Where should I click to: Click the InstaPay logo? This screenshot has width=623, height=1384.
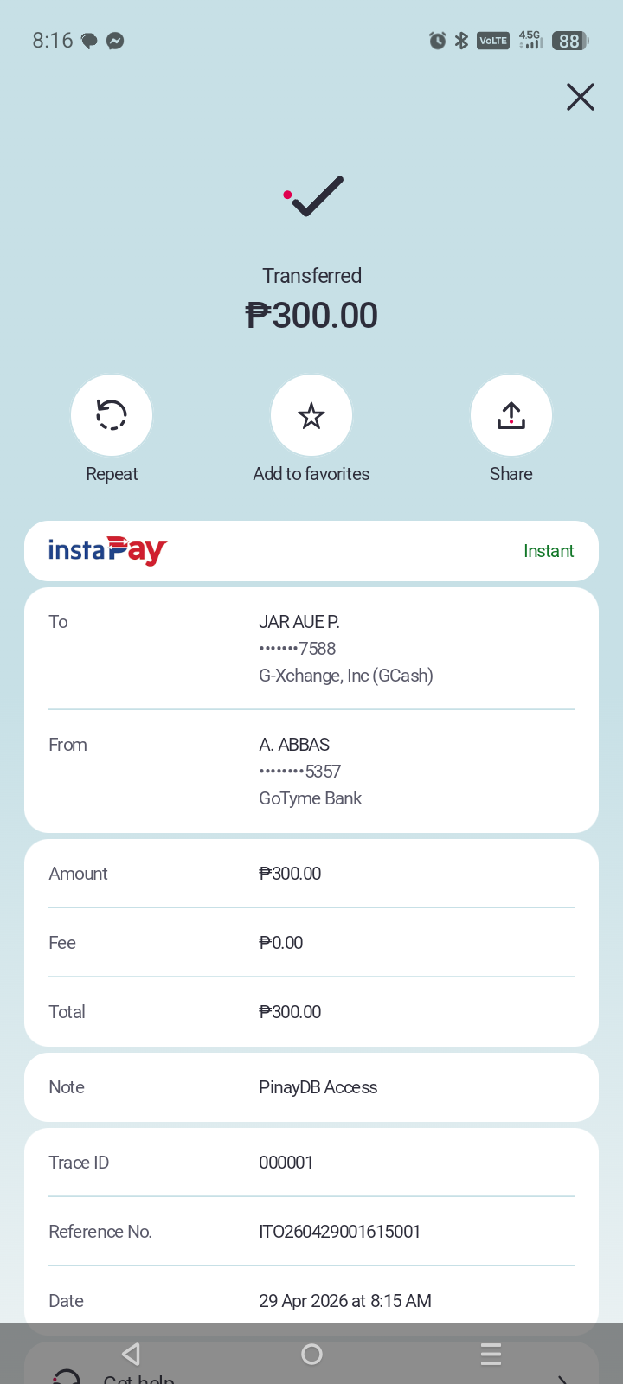coord(107,550)
